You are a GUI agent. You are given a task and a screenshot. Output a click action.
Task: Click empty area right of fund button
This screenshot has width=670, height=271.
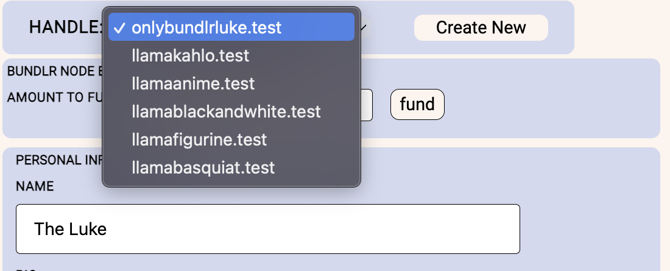pos(548,104)
